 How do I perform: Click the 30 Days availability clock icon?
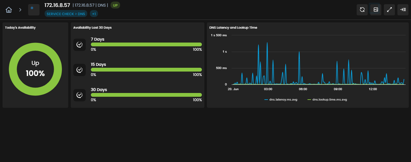click(80, 95)
